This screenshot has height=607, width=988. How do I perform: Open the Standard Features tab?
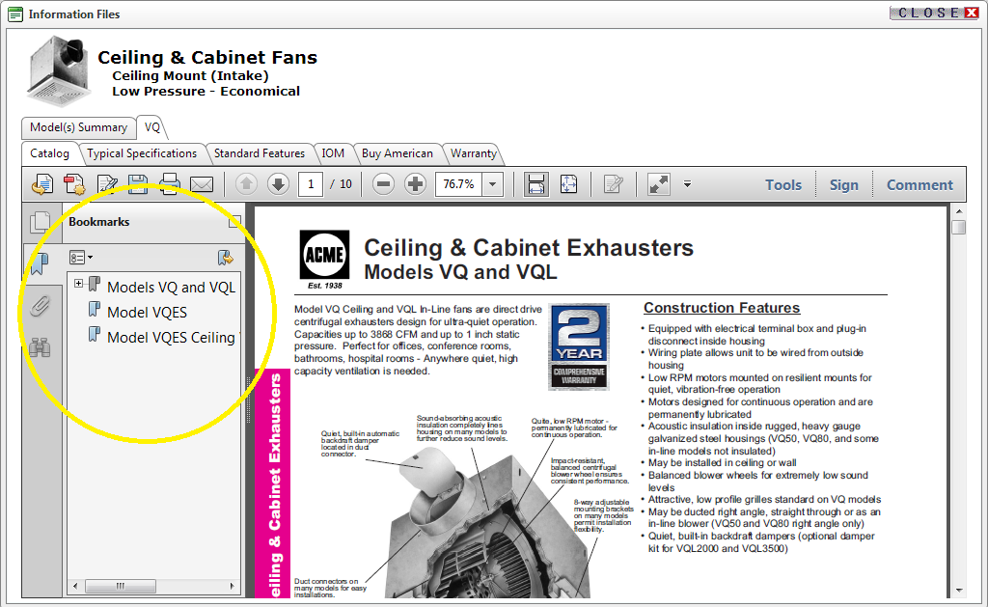click(x=259, y=153)
